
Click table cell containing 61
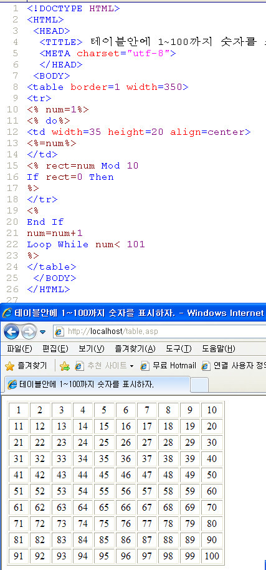(x=18, y=507)
